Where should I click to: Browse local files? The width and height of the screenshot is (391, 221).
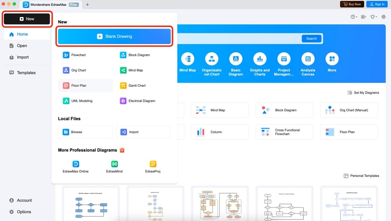point(85,132)
